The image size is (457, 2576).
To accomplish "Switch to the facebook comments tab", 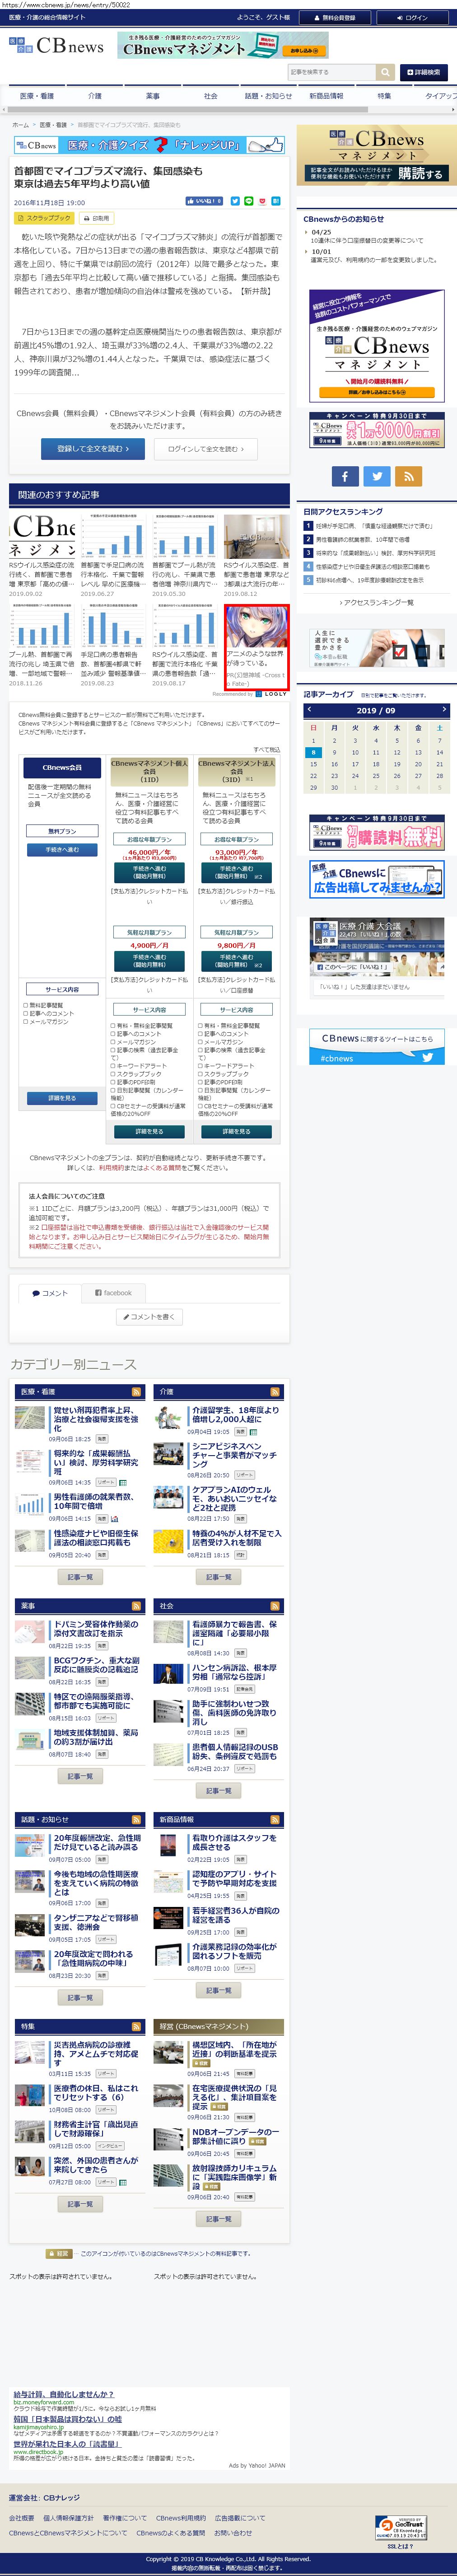I will pyautogui.click(x=113, y=1293).
